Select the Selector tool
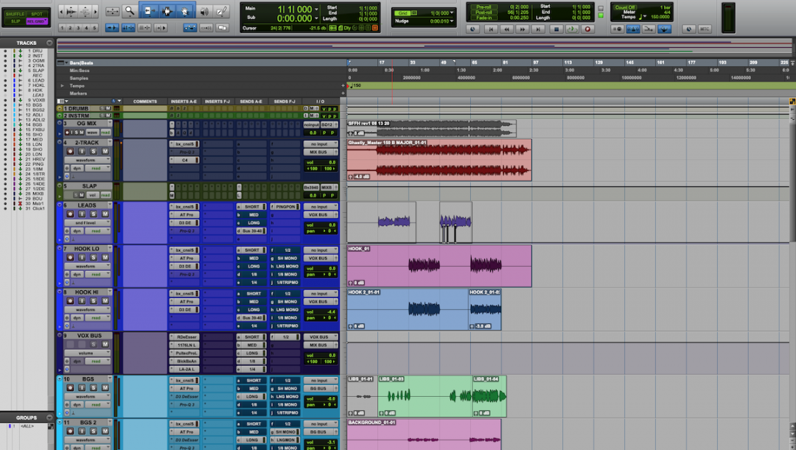 tap(167, 11)
